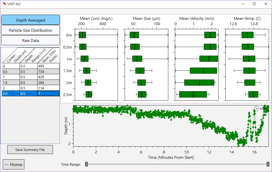272x172 pixels.
Task: Click the Save Summary File button
Action: [30, 149]
